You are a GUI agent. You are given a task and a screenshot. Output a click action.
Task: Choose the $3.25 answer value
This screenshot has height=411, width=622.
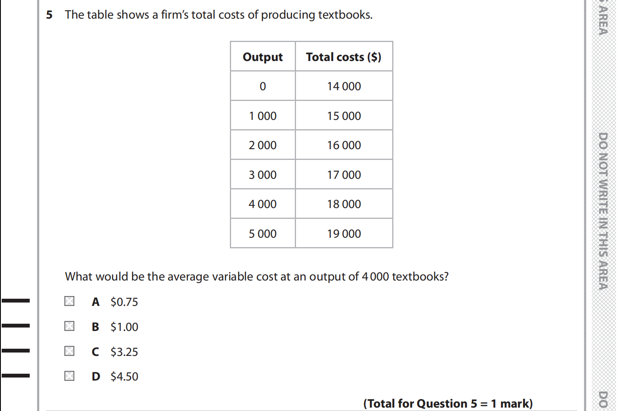pyautogui.click(x=124, y=352)
